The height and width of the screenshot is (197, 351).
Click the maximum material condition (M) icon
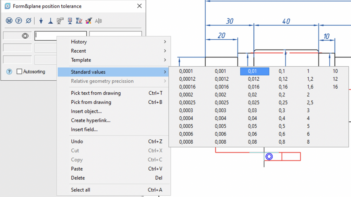[x=9, y=21]
